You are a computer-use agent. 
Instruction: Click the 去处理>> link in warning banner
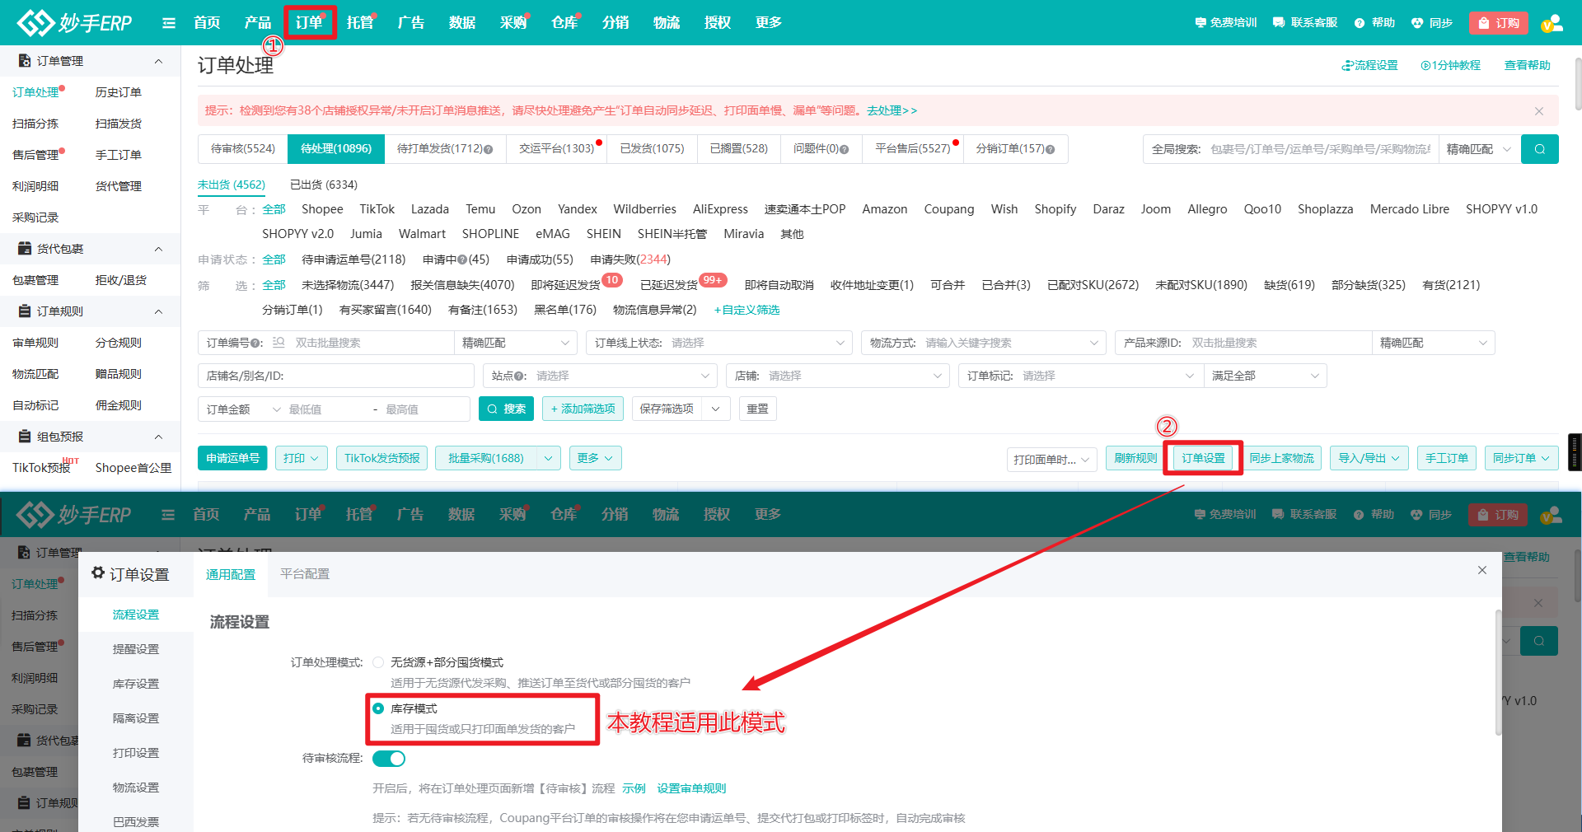(x=892, y=110)
